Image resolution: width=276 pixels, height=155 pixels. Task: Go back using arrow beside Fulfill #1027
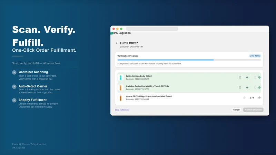tap(117, 43)
